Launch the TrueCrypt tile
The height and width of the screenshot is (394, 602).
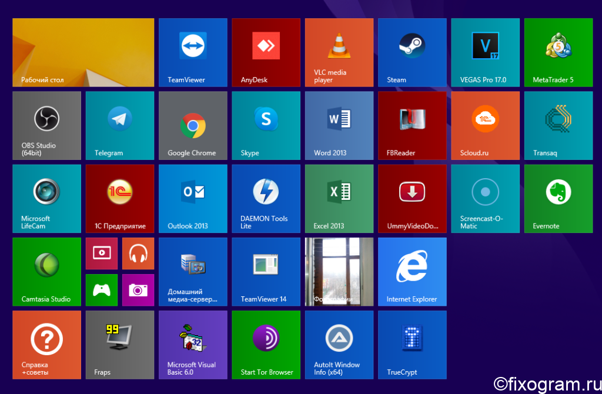coord(412,345)
